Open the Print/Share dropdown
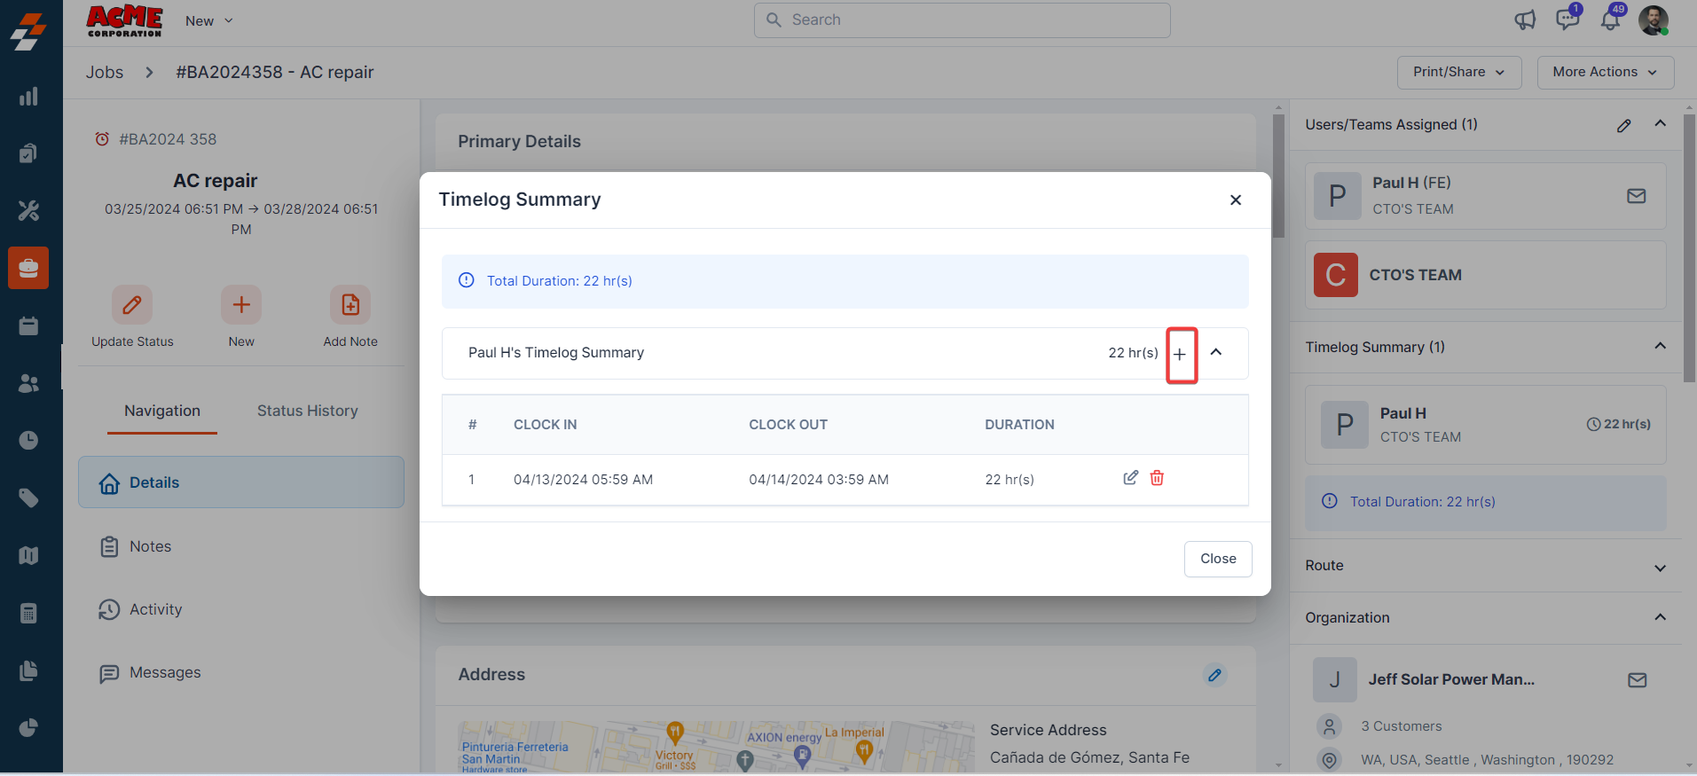The width and height of the screenshot is (1697, 776). click(1458, 72)
